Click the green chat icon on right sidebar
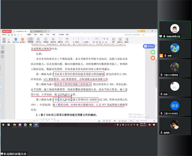Image resolution: width=192 pixels, height=156 pixels. click(x=153, y=52)
